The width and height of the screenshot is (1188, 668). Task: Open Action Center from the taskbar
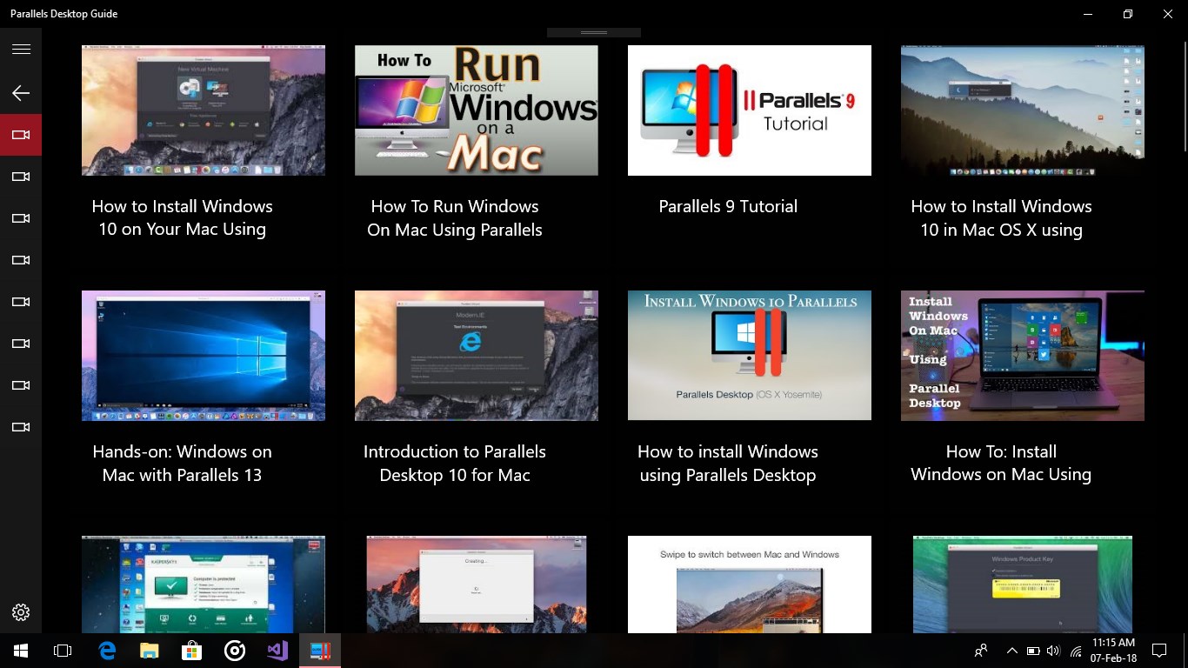(x=1159, y=650)
